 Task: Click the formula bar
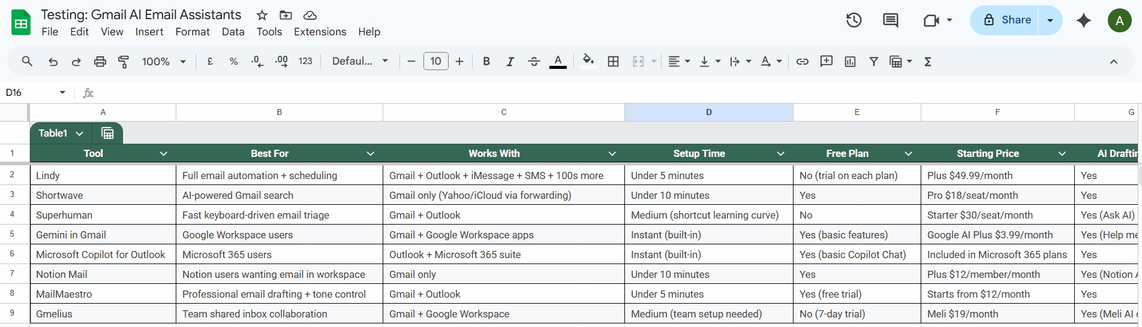[618, 92]
